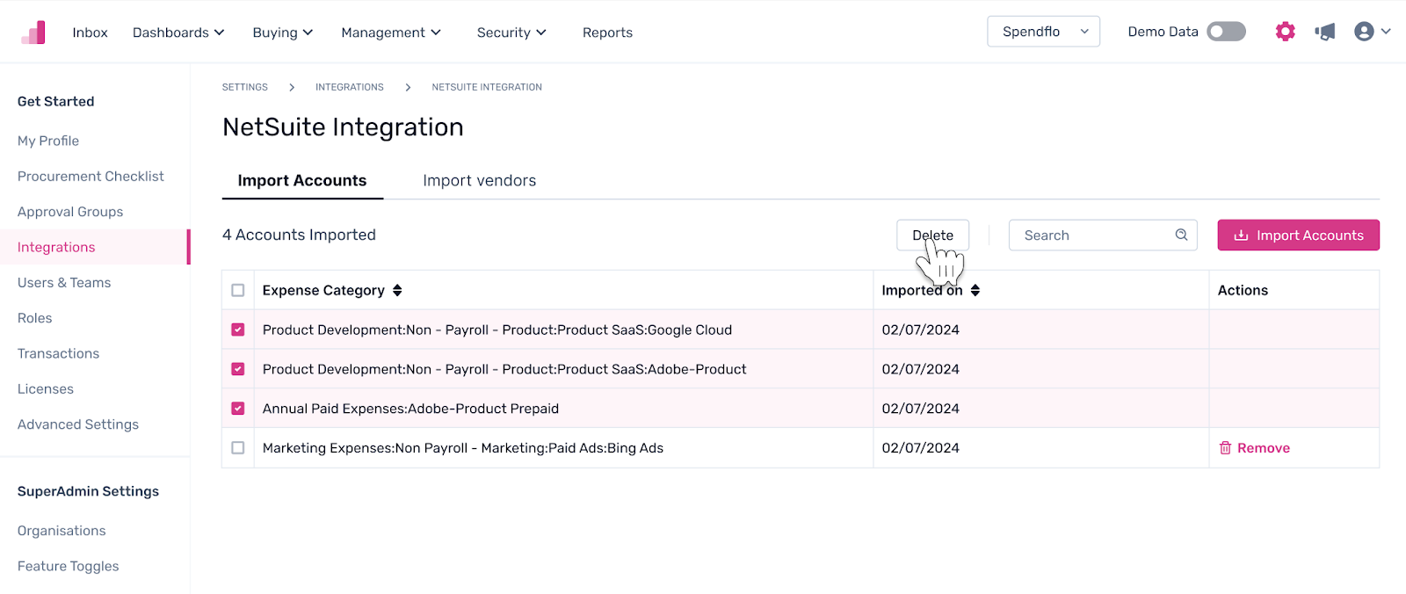Open the user account avatar menu
Viewport: 1406px width, 594px height.
pyautogui.click(x=1372, y=32)
